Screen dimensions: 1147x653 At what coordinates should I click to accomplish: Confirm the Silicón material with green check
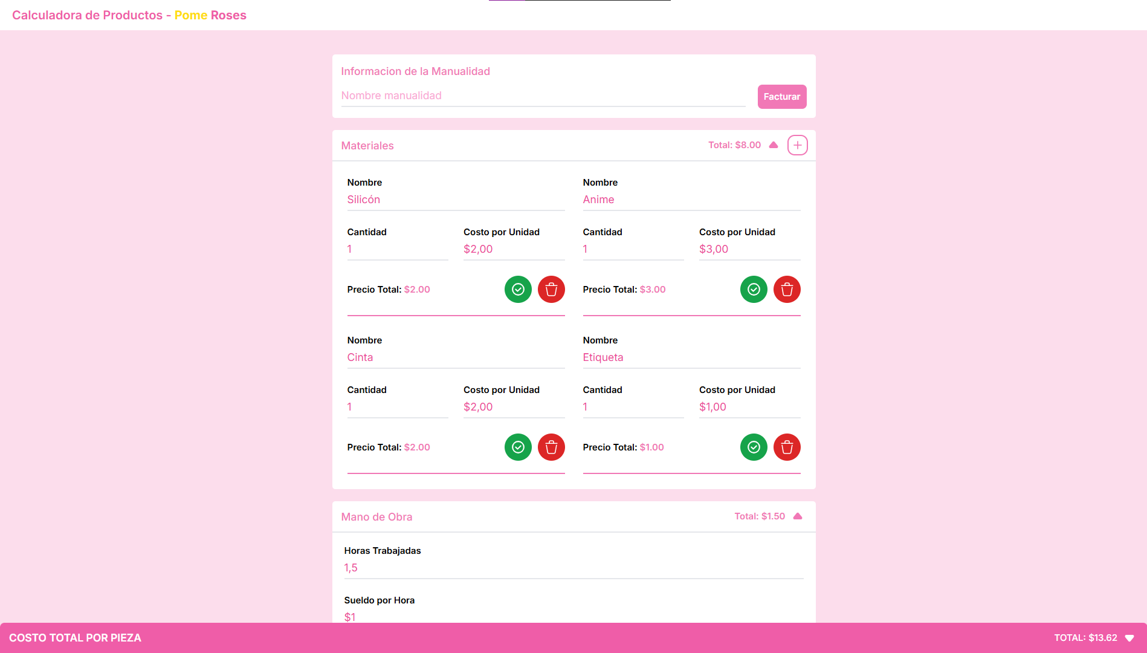518,290
